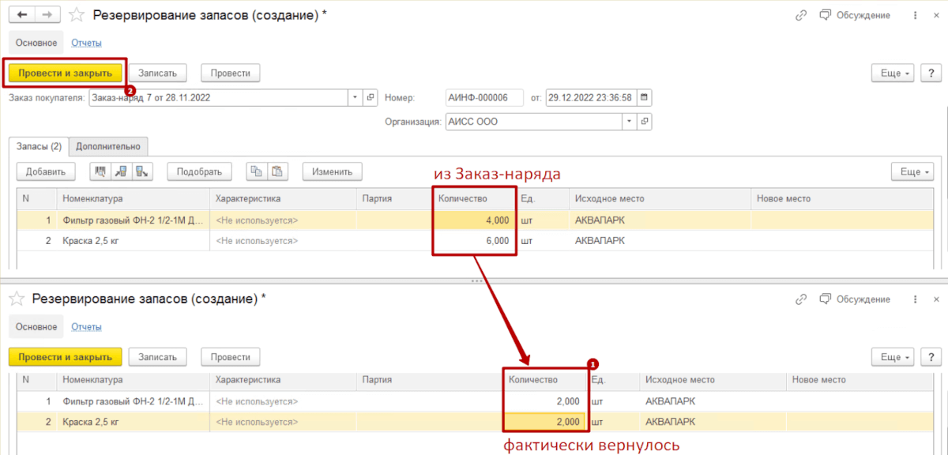Image resolution: width=948 pixels, height=455 pixels.
Task: Click the Номер field АИНФ-000006
Action: 484,98
